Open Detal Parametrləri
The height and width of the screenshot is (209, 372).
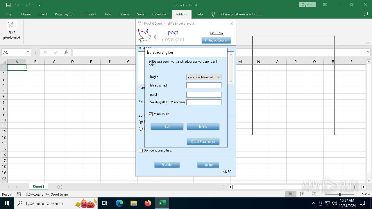203,142
